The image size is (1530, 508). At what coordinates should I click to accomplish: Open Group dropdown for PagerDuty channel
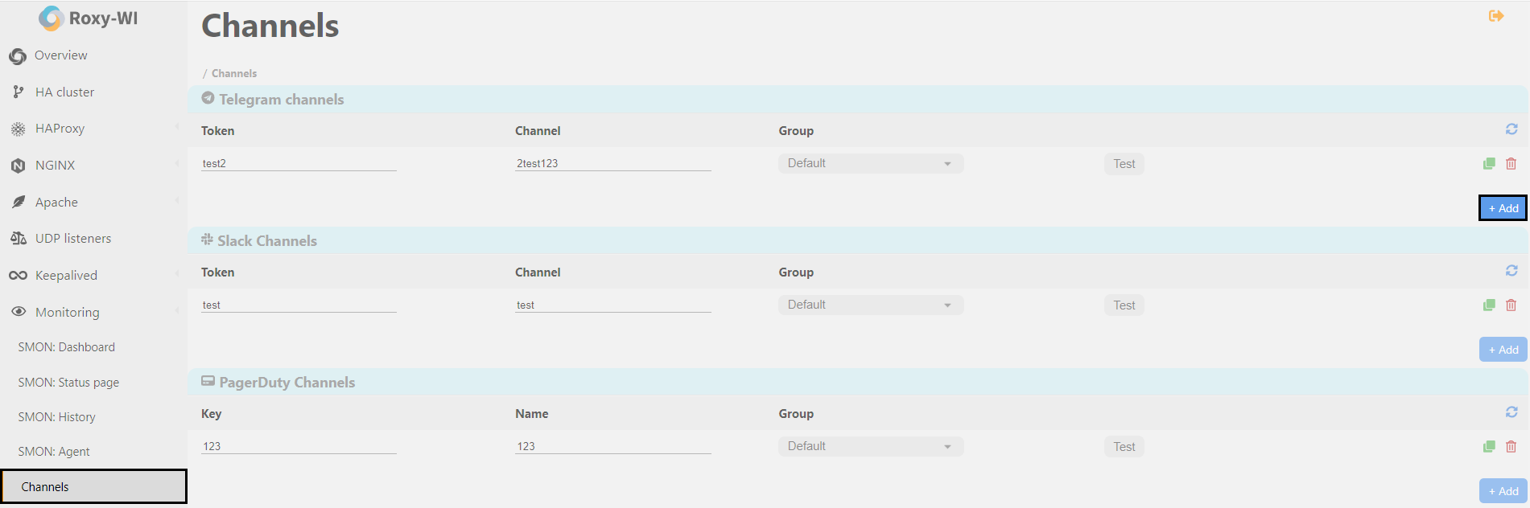coord(870,447)
